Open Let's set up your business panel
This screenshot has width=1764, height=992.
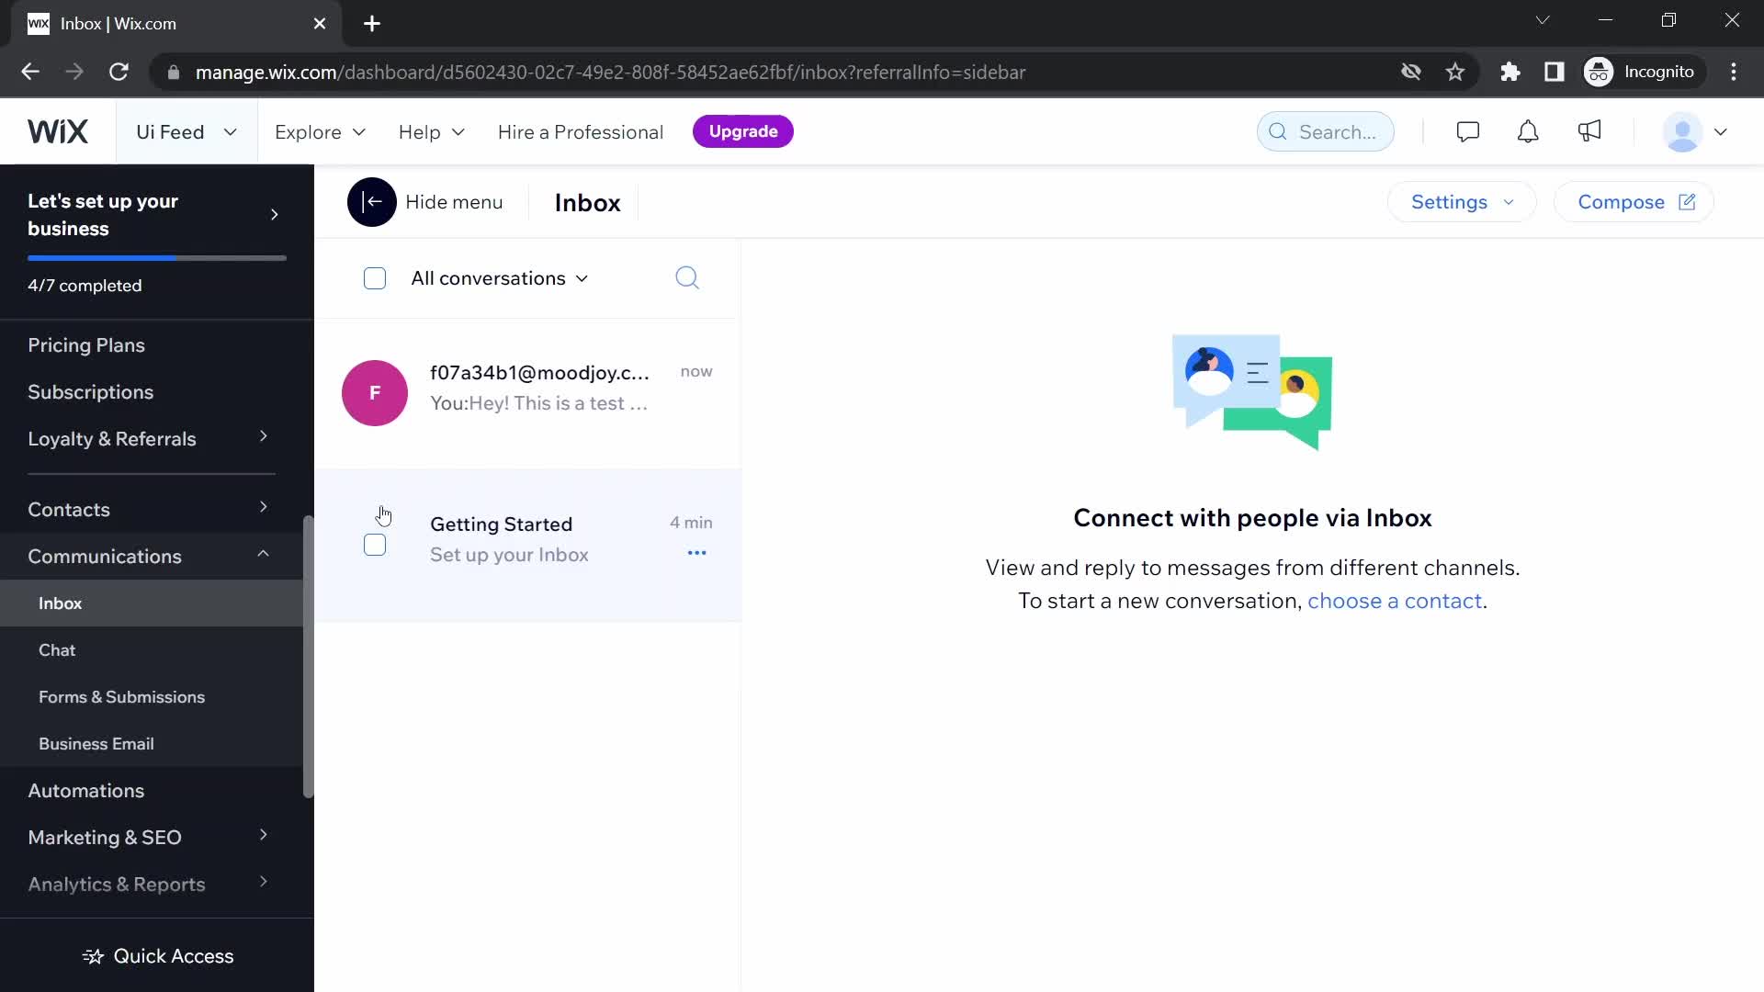[x=156, y=215]
